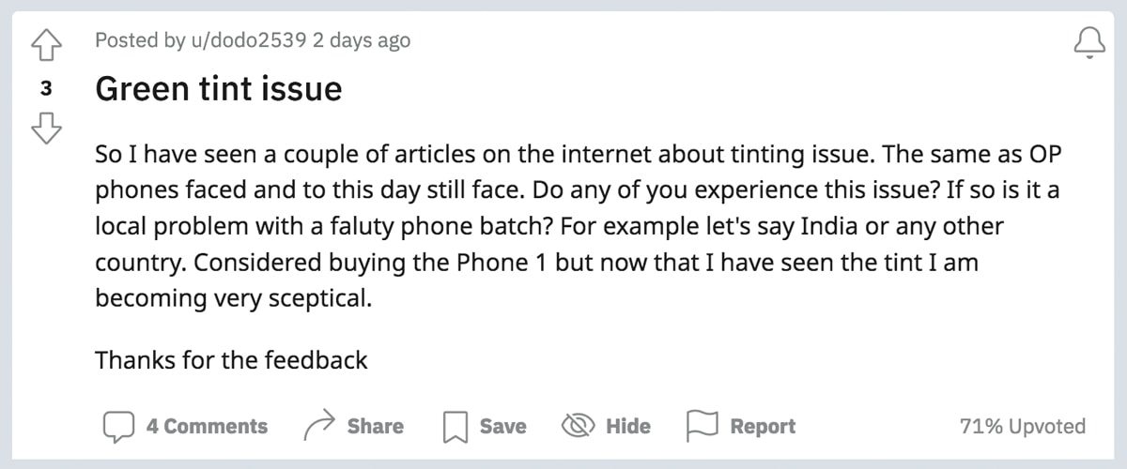Click the speech bubble comments icon
This screenshot has height=469, width=1127.
pos(118,427)
